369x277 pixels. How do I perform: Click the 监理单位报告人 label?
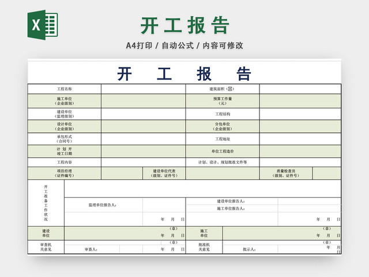tap(103, 205)
